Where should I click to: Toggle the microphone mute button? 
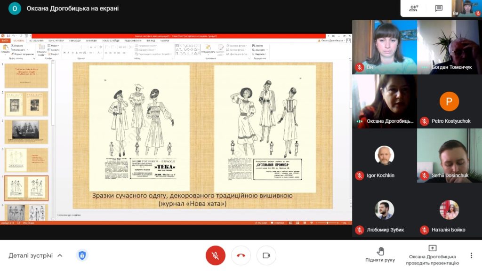point(216,255)
